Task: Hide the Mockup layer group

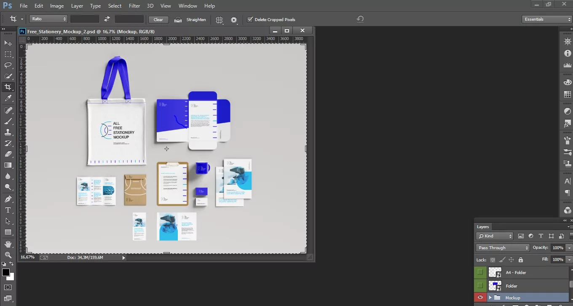Action: coord(480,298)
